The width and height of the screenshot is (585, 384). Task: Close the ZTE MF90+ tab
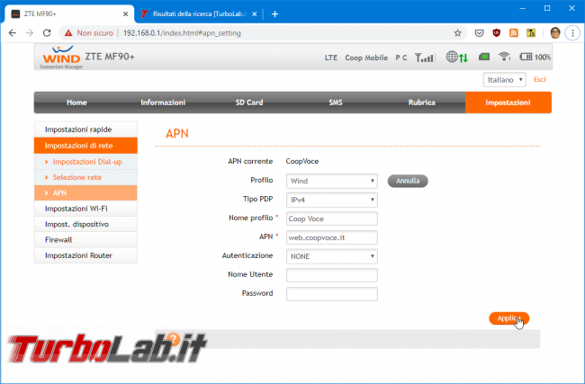[125, 14]
